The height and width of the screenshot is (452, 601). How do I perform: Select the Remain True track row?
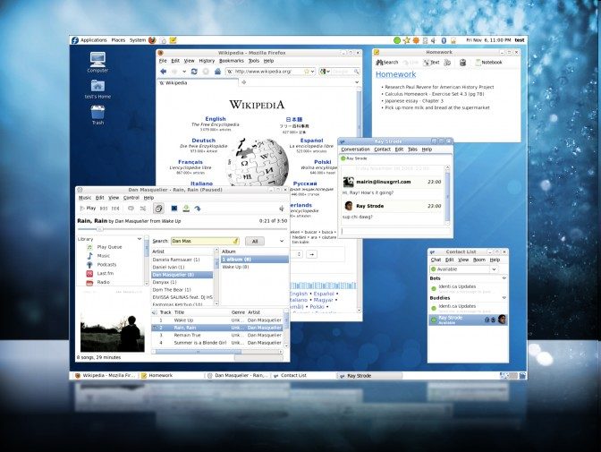pyautogui.click(x=217, y=335)
